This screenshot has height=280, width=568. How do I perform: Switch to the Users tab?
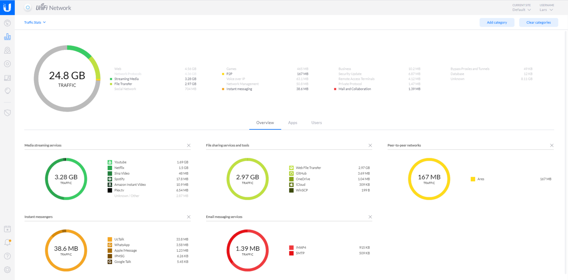pyautogui.click(x=316, y=123)
